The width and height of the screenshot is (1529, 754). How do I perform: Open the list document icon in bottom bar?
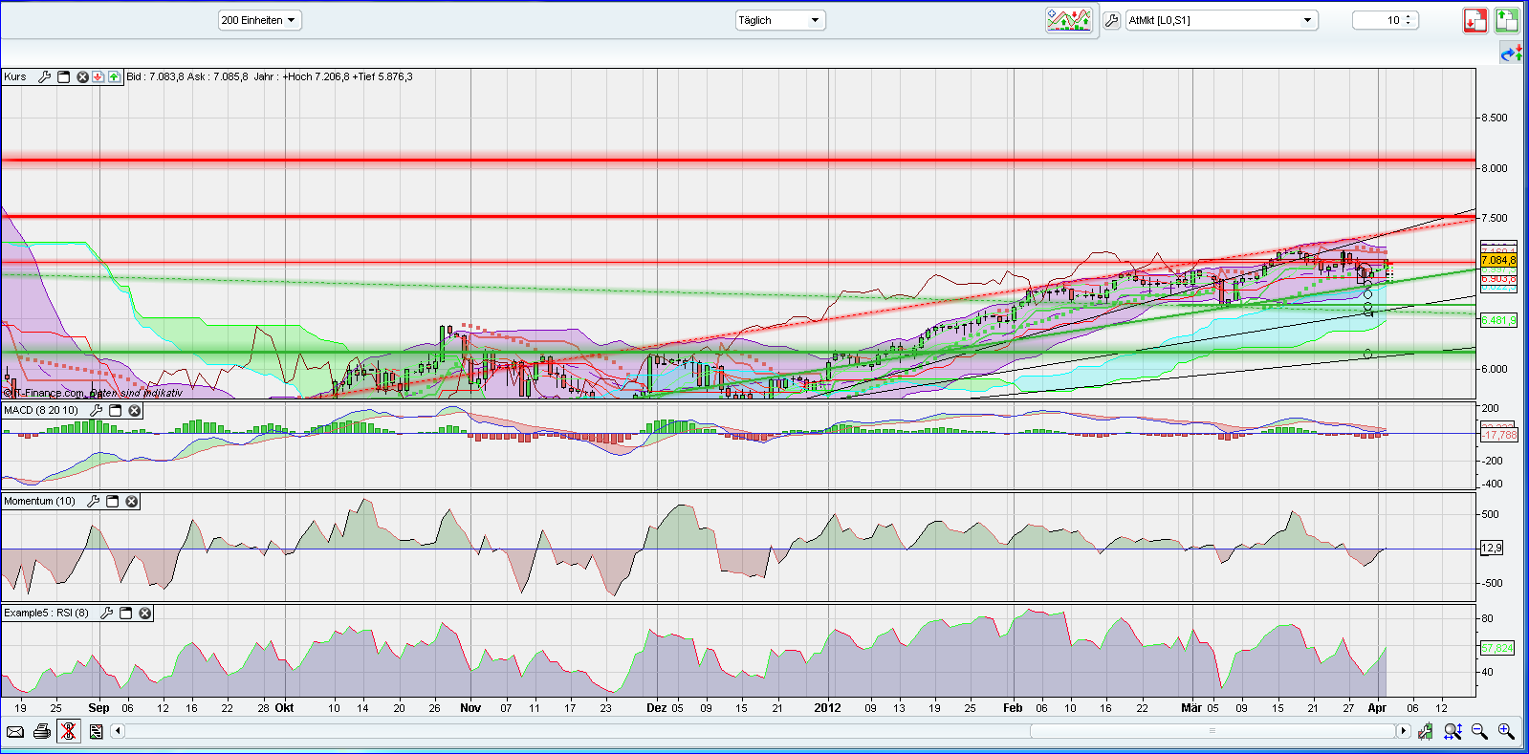click(x=97, y=732)
